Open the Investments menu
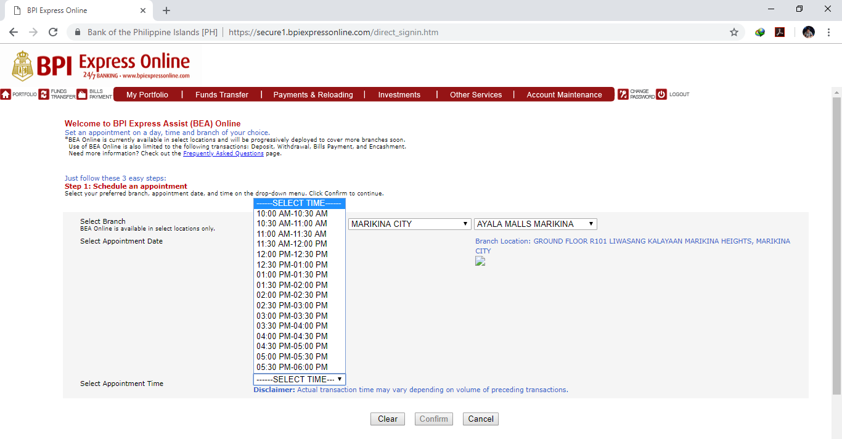Screen dimensions: 842x439 [399, 94]
